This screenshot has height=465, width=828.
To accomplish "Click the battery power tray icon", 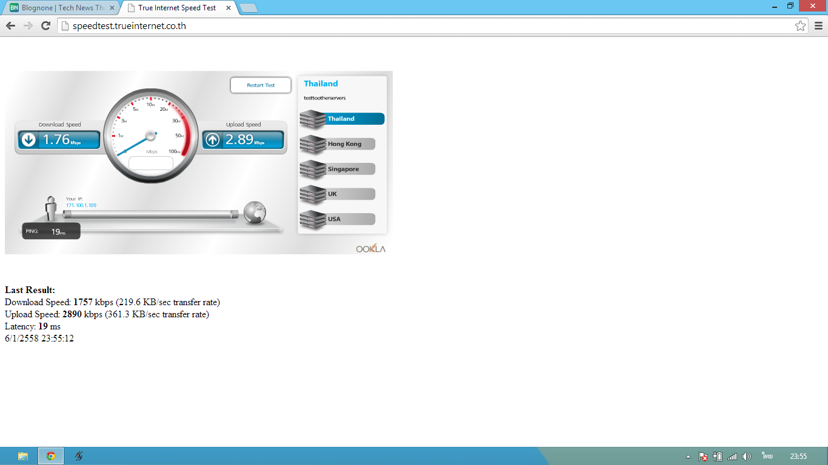I will tap(718, 457).
